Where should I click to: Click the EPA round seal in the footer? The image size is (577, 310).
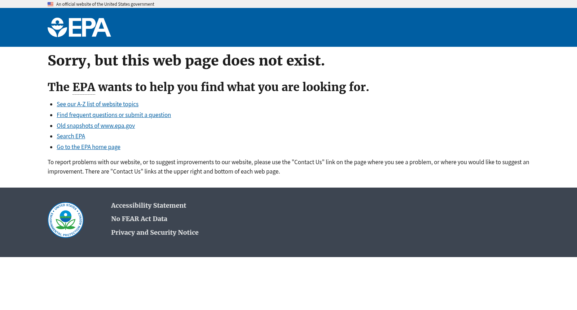(66, 220)
